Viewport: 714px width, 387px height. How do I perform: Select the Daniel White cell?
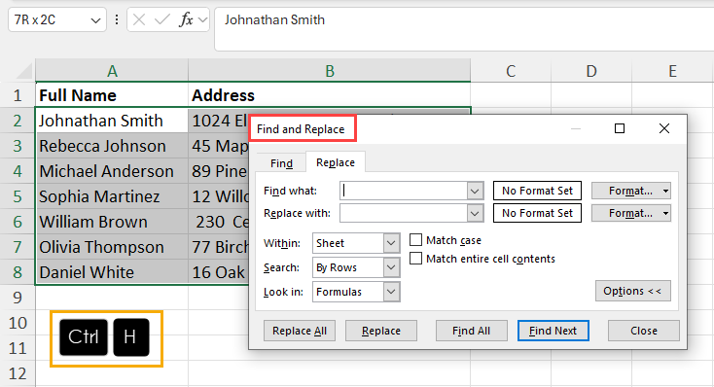pyautogui.click(x=112, y=272)
